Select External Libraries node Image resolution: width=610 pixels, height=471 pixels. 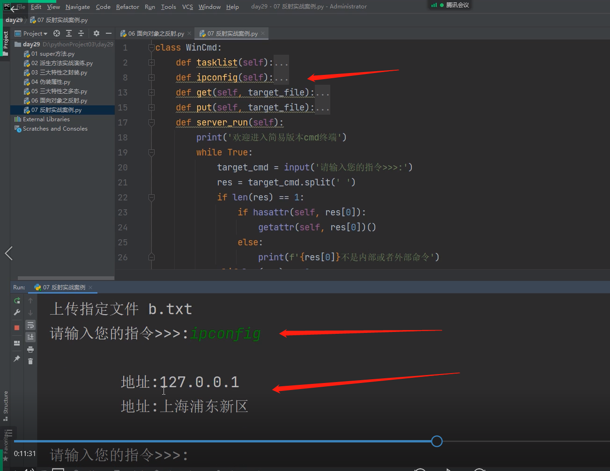(42, 119)
